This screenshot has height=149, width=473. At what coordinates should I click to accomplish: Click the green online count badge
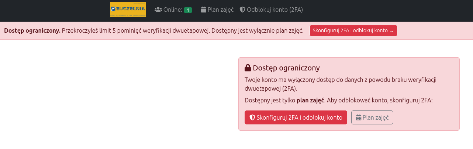pyautogui.click(x=188, y=10)
